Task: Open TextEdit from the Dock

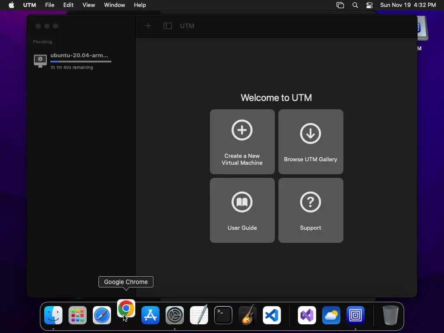Action: [x=199, y=315]
